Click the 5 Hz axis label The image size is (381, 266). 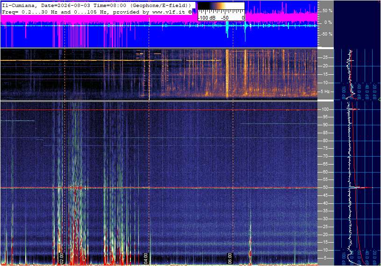pos(325,92)
